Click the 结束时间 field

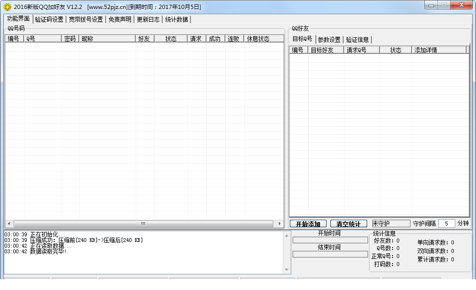tap(330, 254)
